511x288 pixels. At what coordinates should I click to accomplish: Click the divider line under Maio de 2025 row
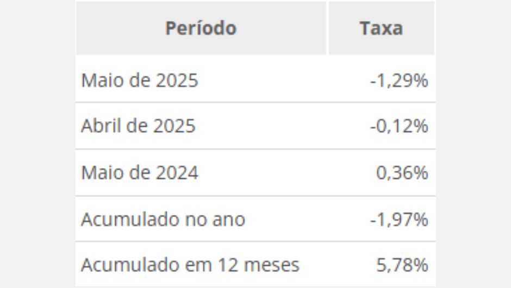click(255, 102)
